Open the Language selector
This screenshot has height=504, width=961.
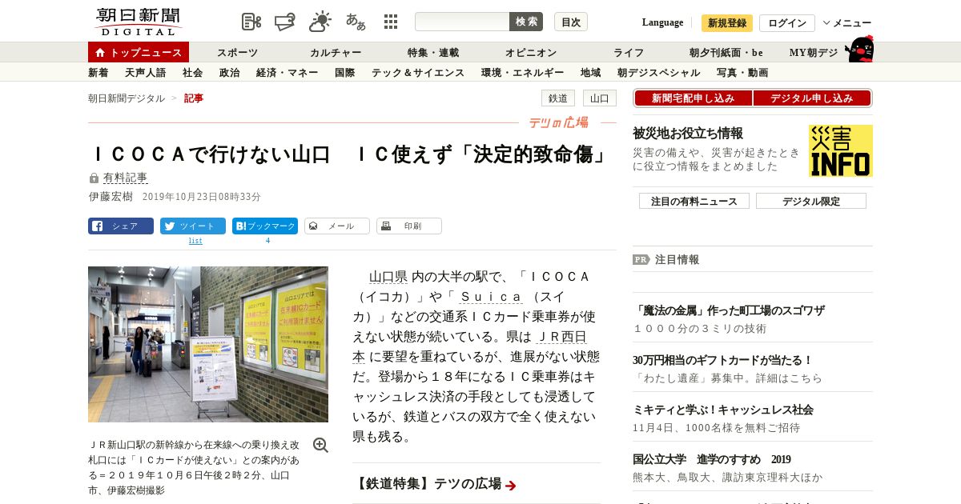point(662,22)
